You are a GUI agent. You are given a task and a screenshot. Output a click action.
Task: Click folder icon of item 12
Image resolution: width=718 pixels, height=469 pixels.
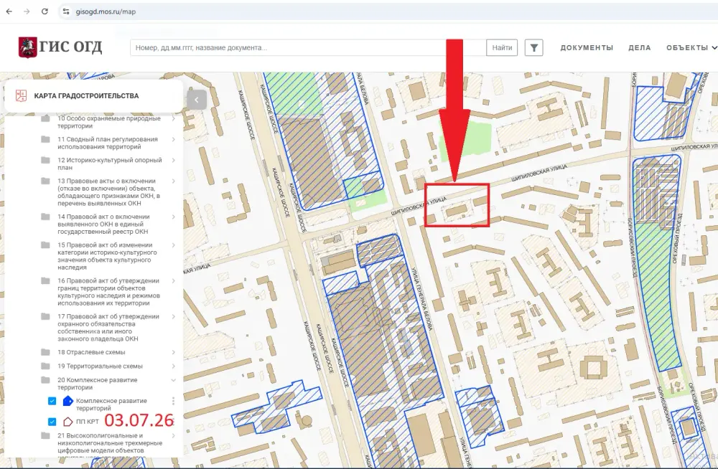(45, 160)
